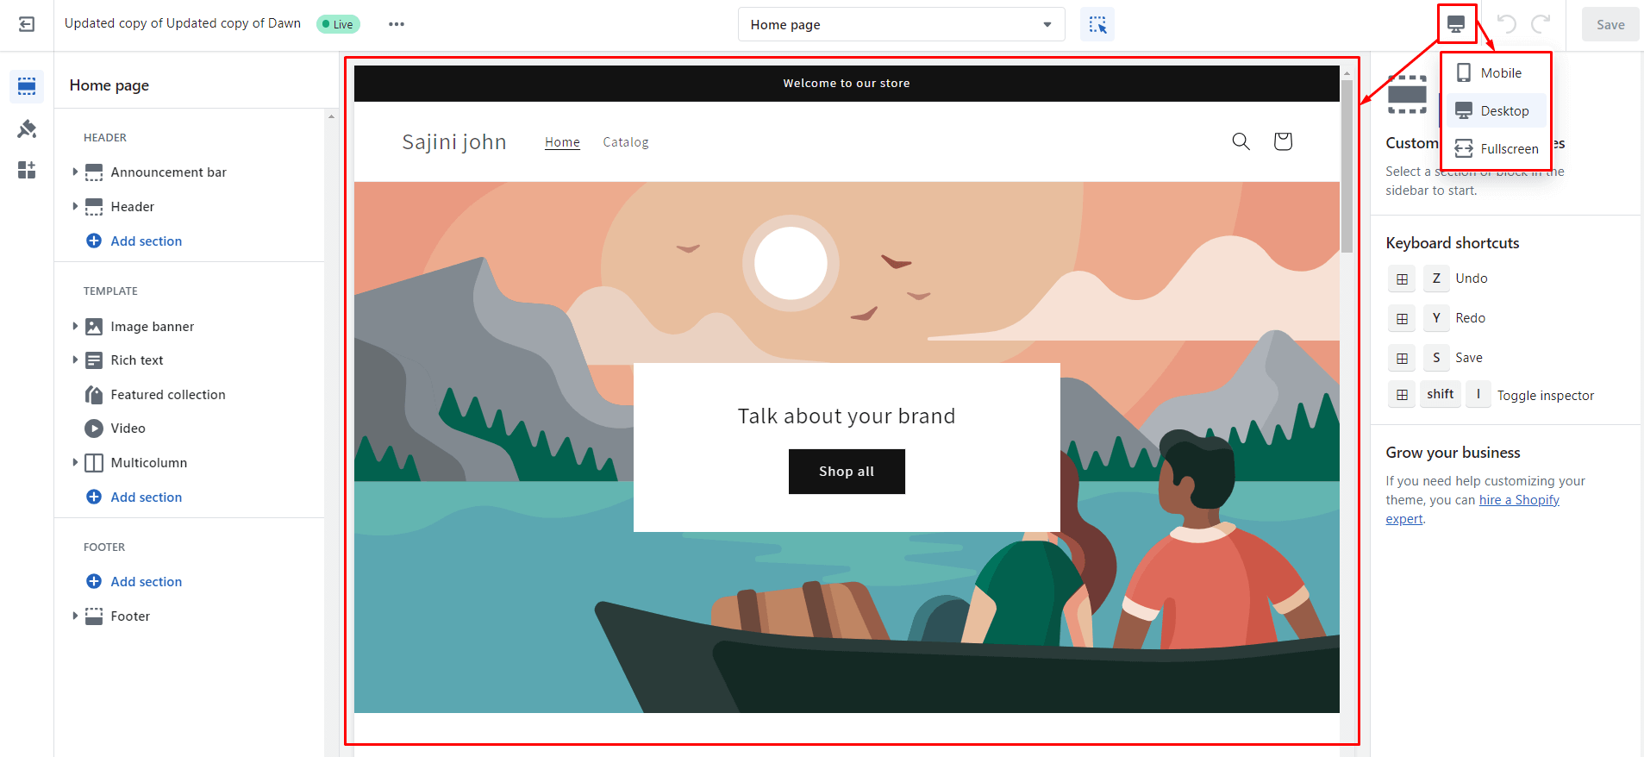Image resolution: width=1644 pixels, height=757 pixels.
Task: Select Sections icon in left rail
Action: pyautogui.click(x=27, y=86)
